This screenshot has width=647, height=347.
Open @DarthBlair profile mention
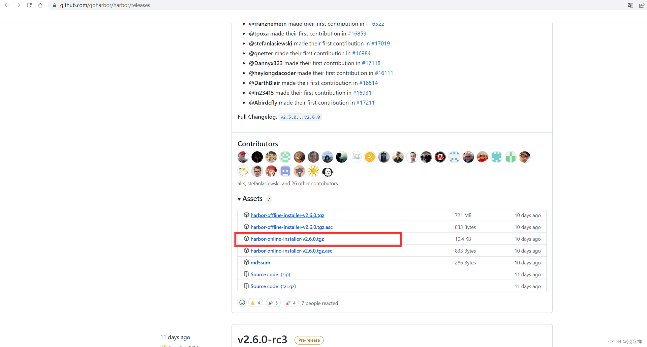(265, 83)
